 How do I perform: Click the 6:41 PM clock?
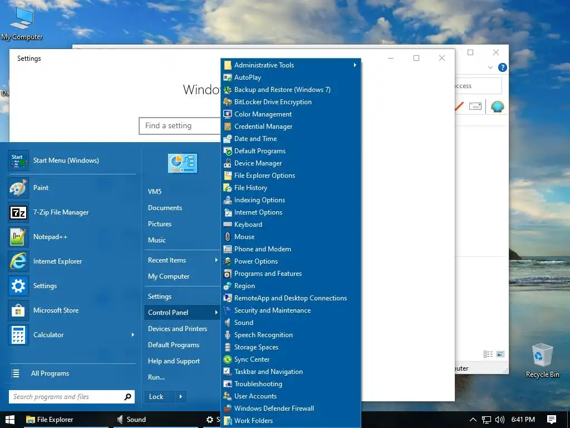pos(523,420)
